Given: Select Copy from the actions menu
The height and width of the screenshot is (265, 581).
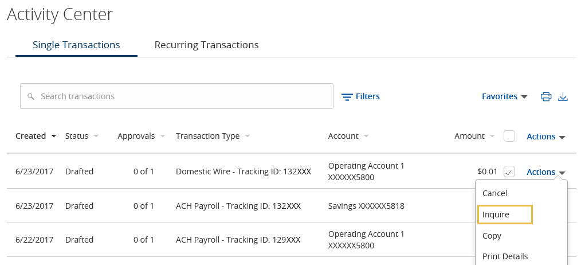Looking at the screenshot, I should (492, 236).
